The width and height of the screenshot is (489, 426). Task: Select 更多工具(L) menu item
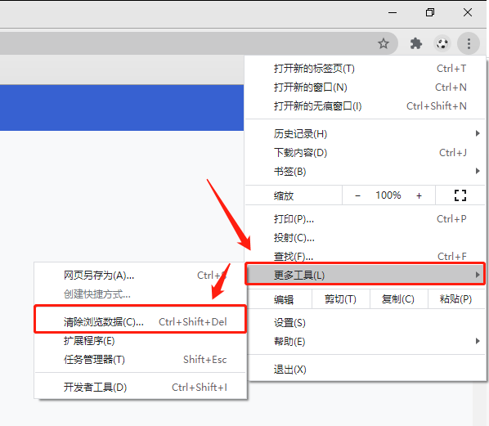click(x=366, y=275)
